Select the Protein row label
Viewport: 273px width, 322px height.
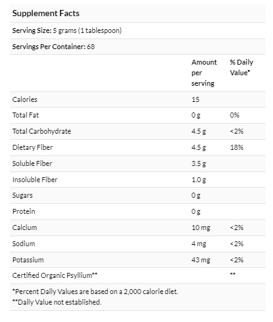tap(24, 211)
